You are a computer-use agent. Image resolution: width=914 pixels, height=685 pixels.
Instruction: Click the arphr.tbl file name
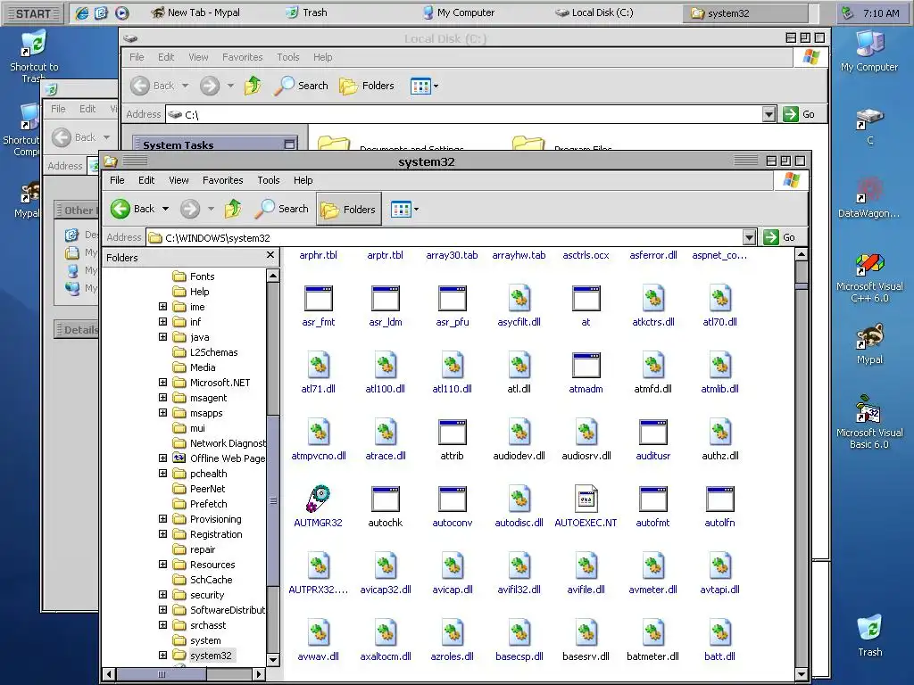(x=319, y=255)
